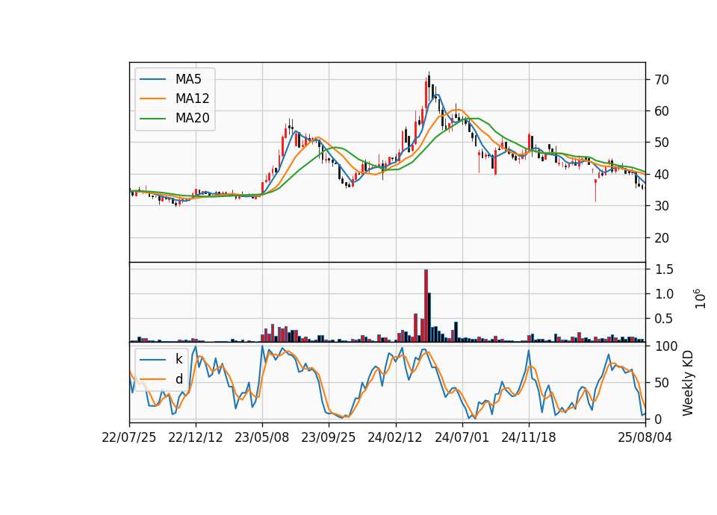Screen dimensions: 717x515
Task: Click the k legend label in the KD panel
Action: tap(179, 359)
